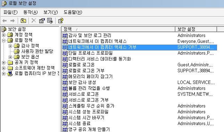Click policy icon for 서비스로 로그온 거부
Screen dimensions: 224x132
tap(65, 100)
